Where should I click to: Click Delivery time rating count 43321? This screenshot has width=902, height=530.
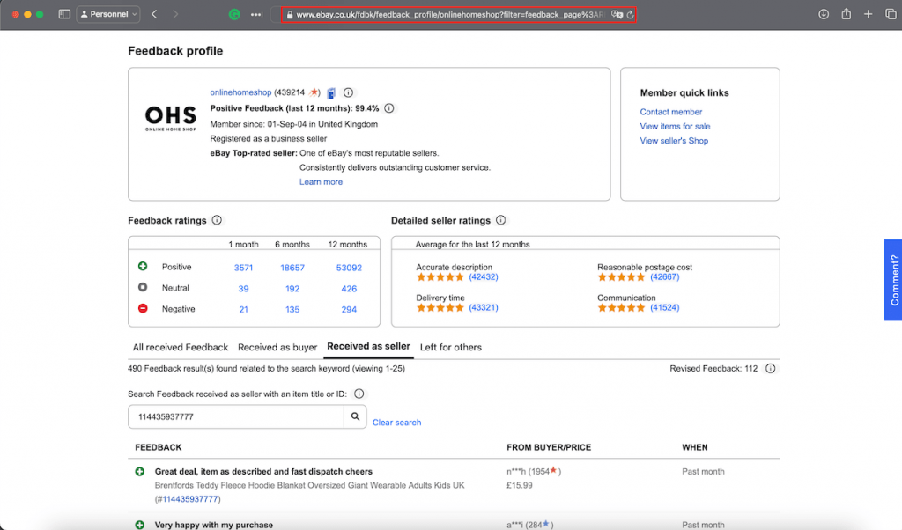[x=484, y=307]
